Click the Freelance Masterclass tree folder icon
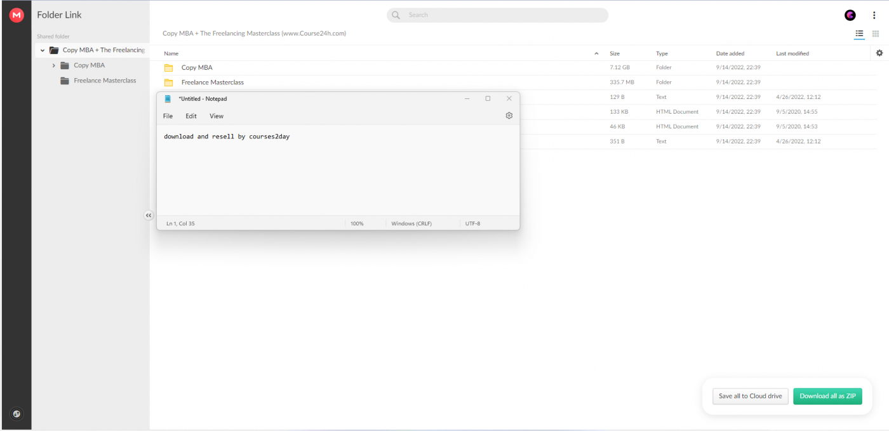The height and width of the screenshot is (431, 889). [x=65, y=81]
